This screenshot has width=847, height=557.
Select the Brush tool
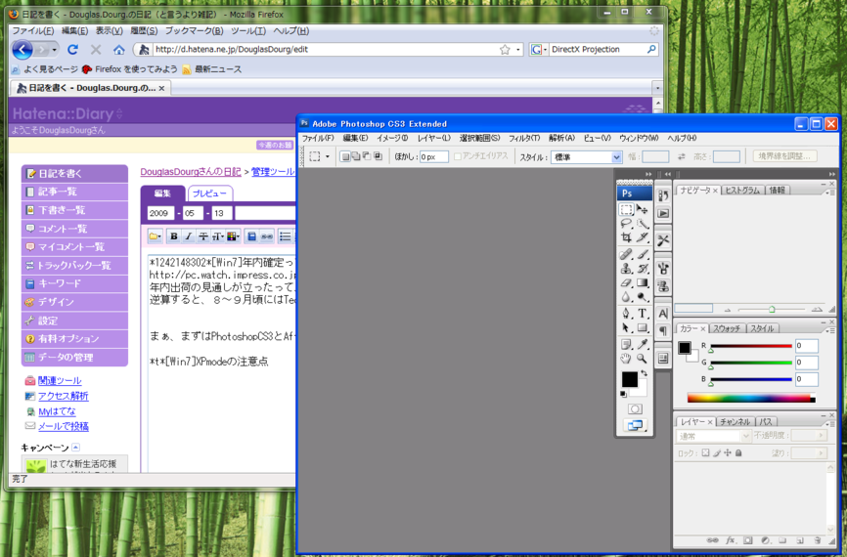(643, 254)
